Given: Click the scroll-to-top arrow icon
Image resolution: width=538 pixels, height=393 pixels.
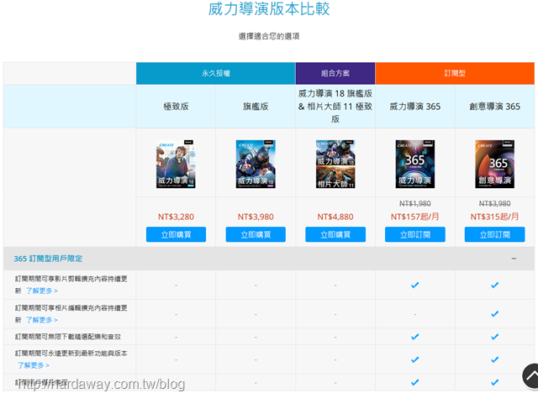Looking at the screenshot, I should [x=530, y=376].
